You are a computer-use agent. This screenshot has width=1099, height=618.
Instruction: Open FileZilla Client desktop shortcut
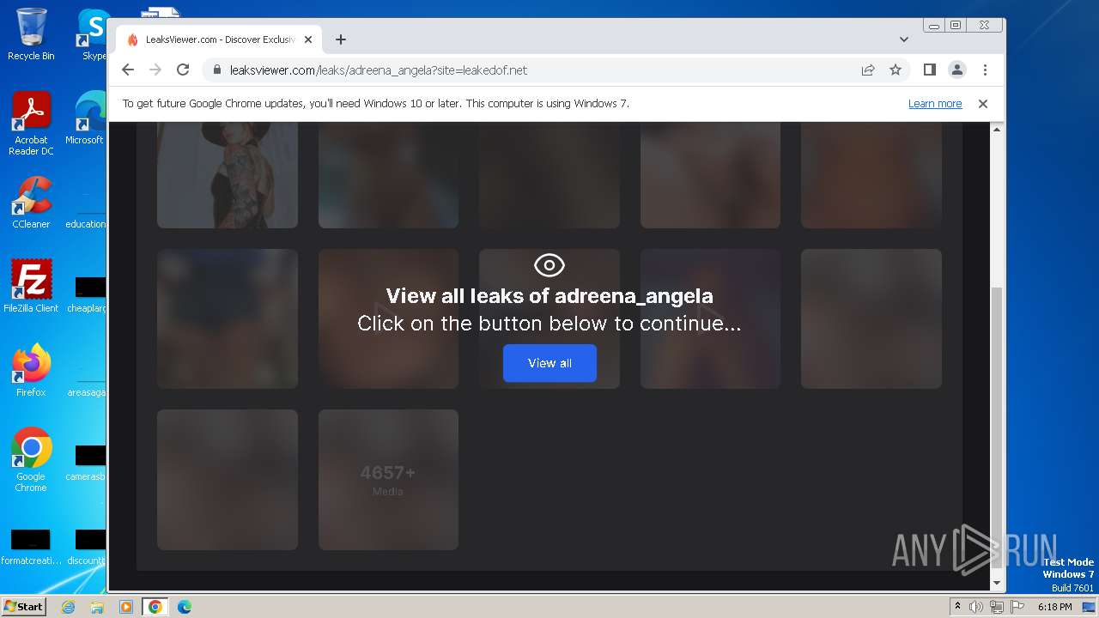[31, 286]
